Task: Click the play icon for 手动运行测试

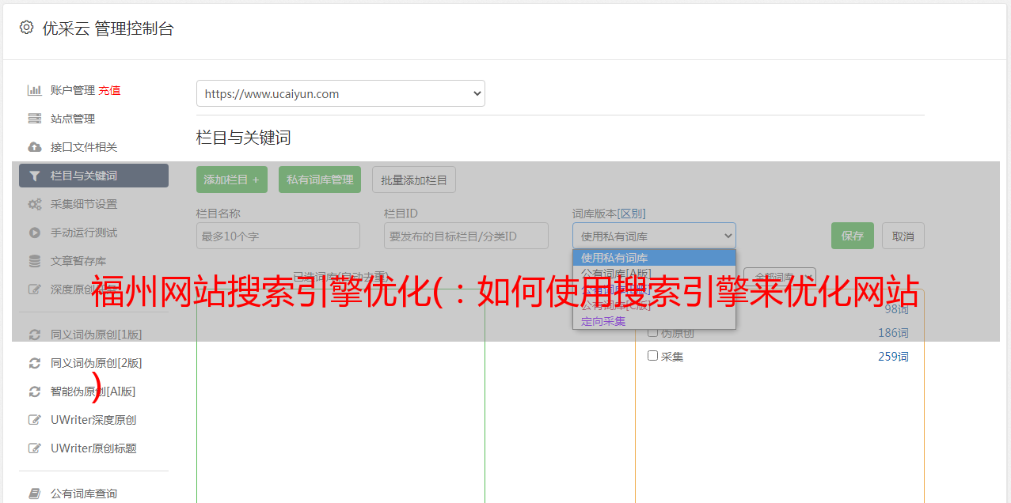Action: point(35,233)
